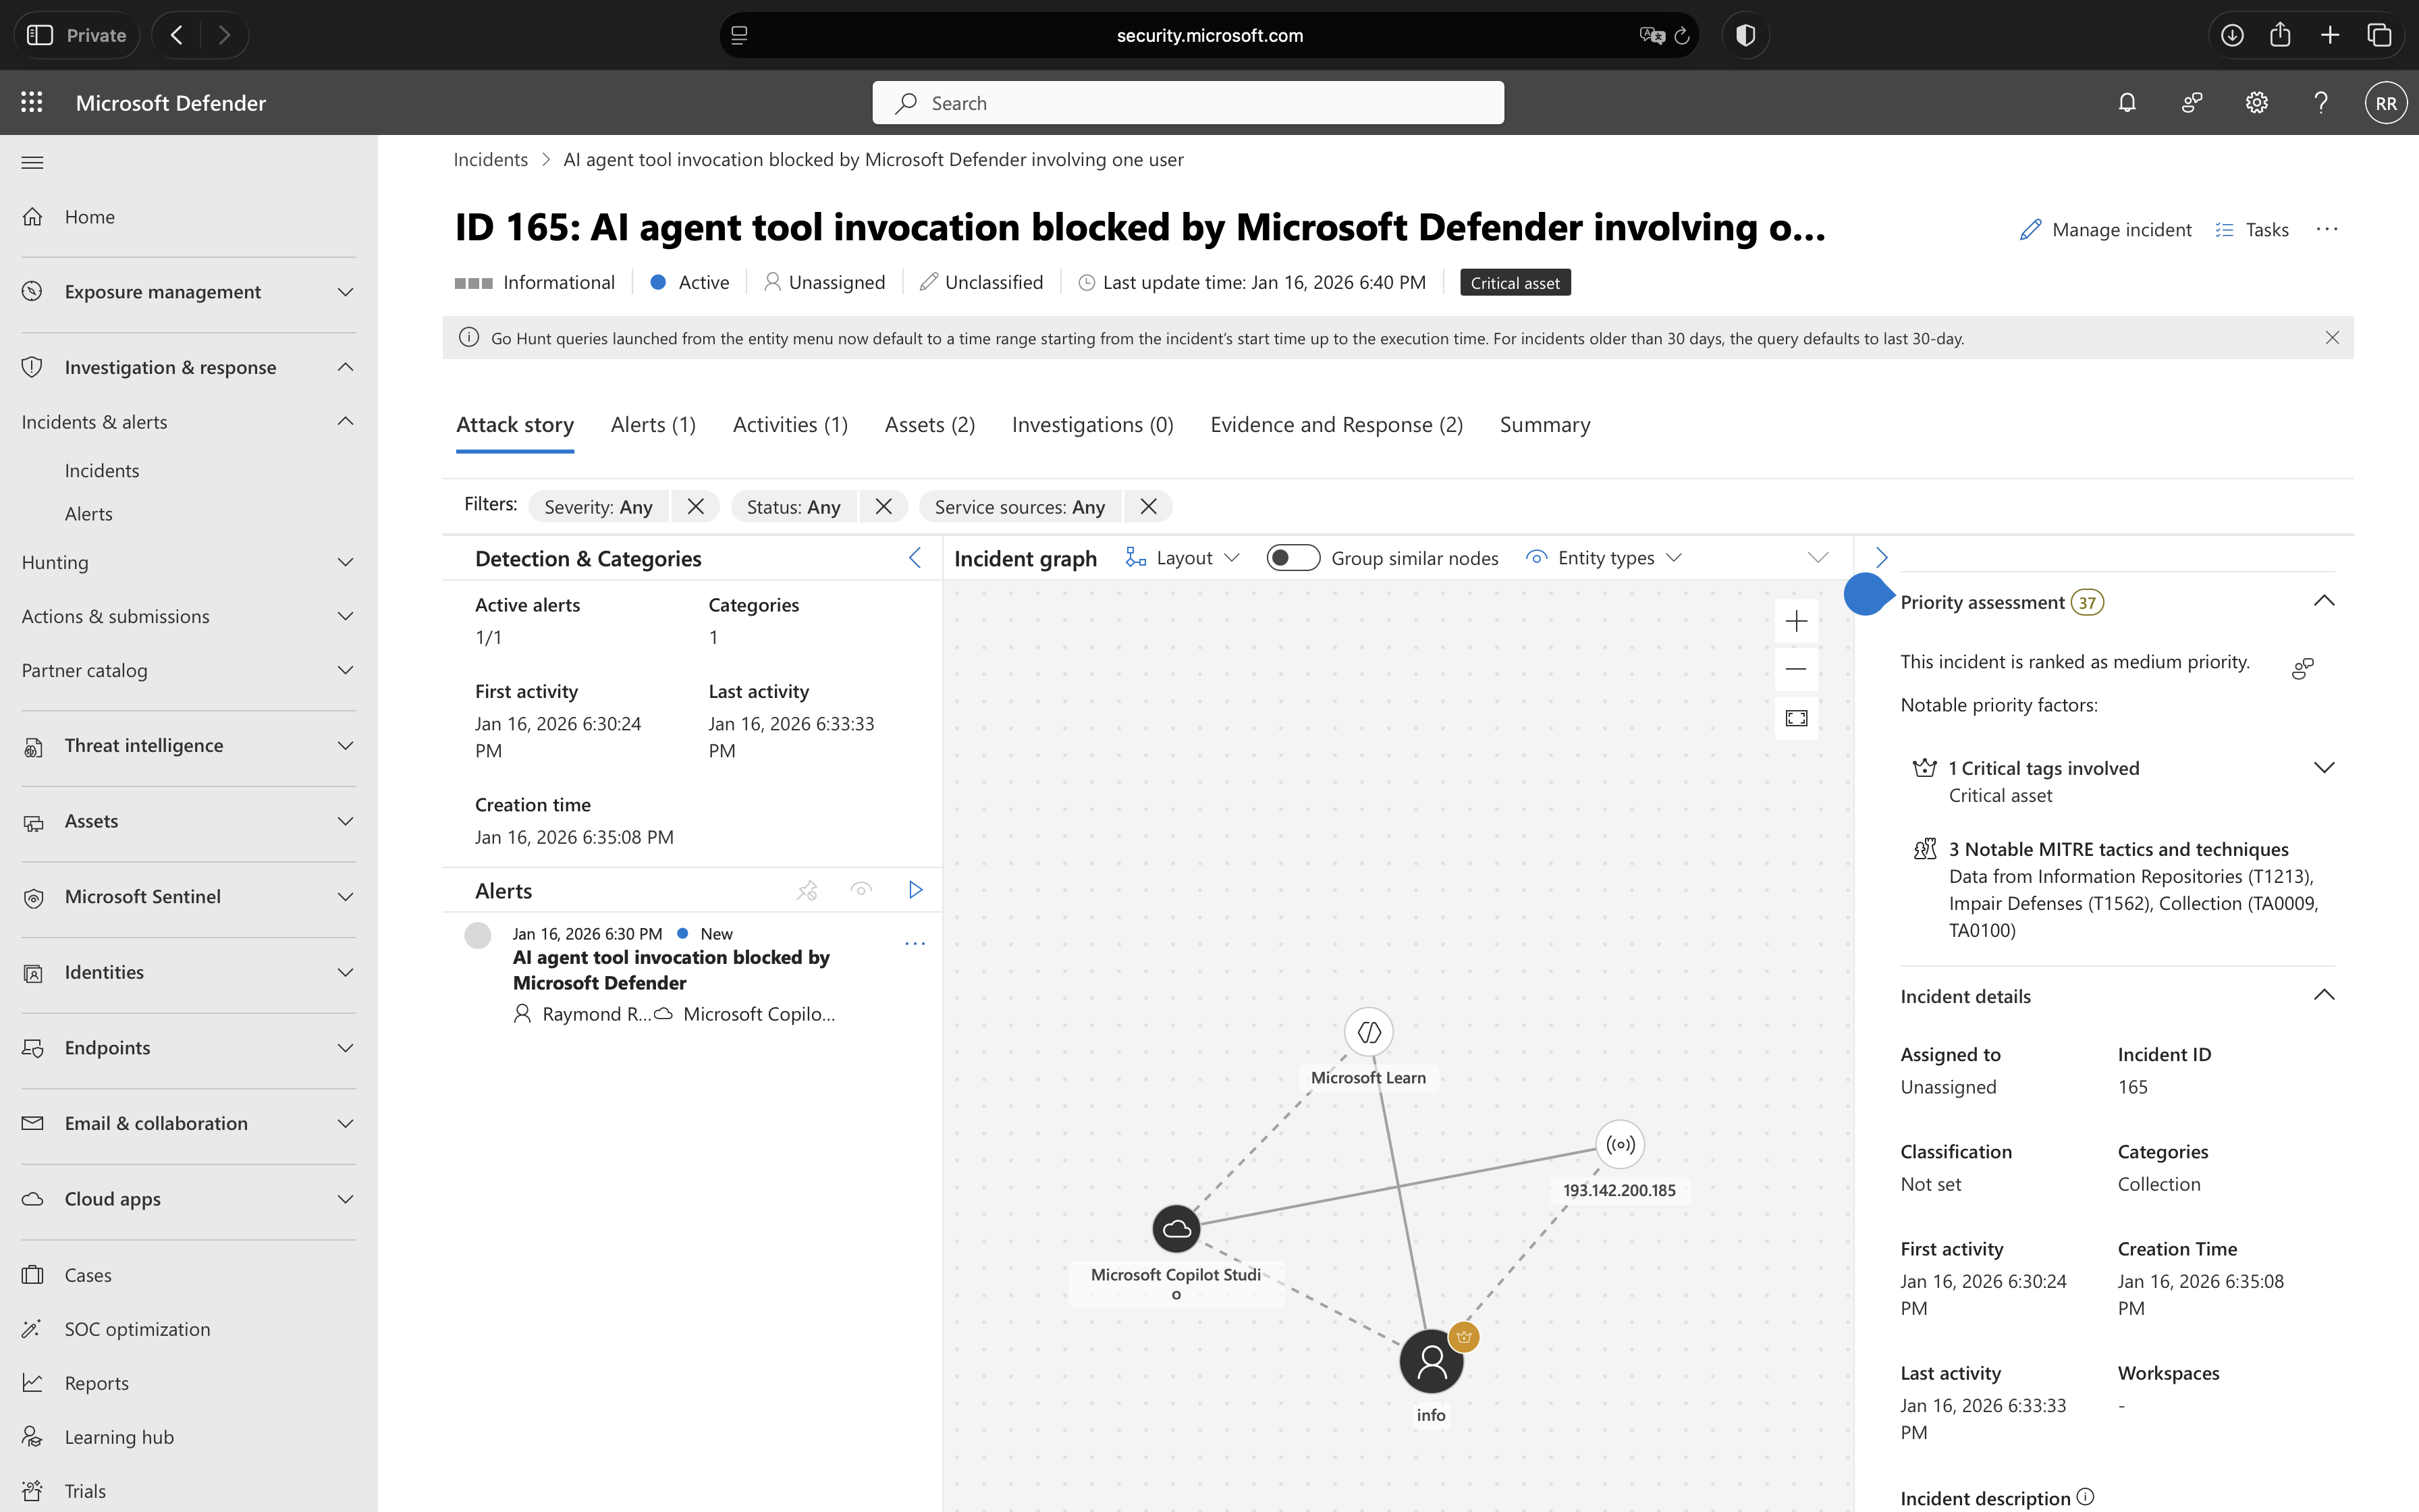
Task: Switch to the Evidence and Response tab
Action: [x=1336, y=425]
